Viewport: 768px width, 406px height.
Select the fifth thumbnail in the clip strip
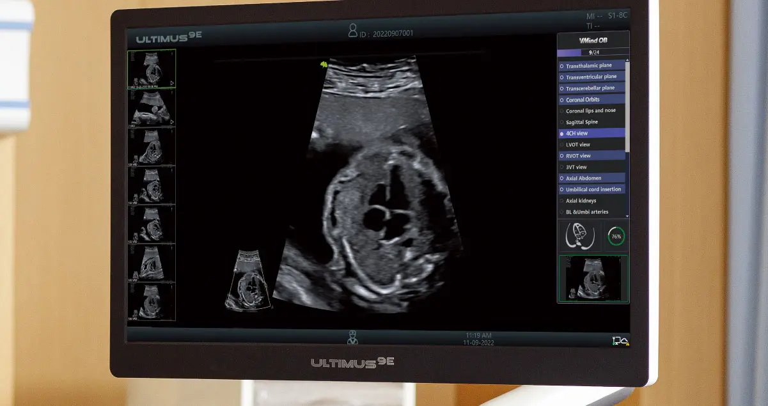click(x=152, y=224)
